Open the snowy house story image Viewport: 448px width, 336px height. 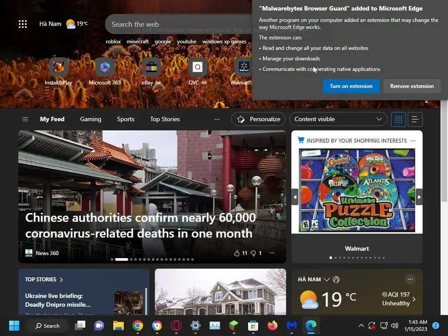(220, 292)
